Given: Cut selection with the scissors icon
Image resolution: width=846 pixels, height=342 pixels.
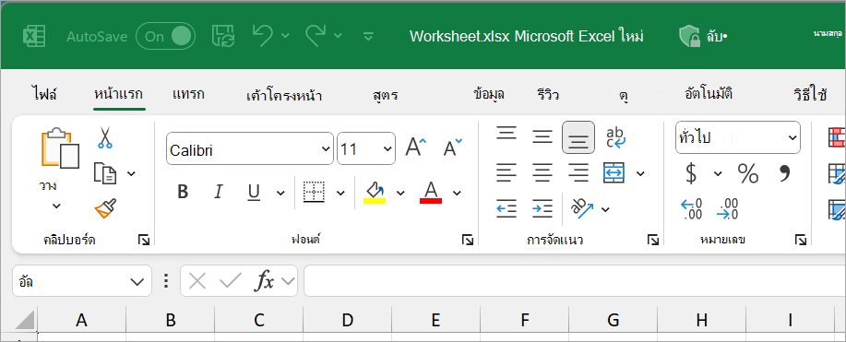Looking at the screenshot, I should [105, 137].
